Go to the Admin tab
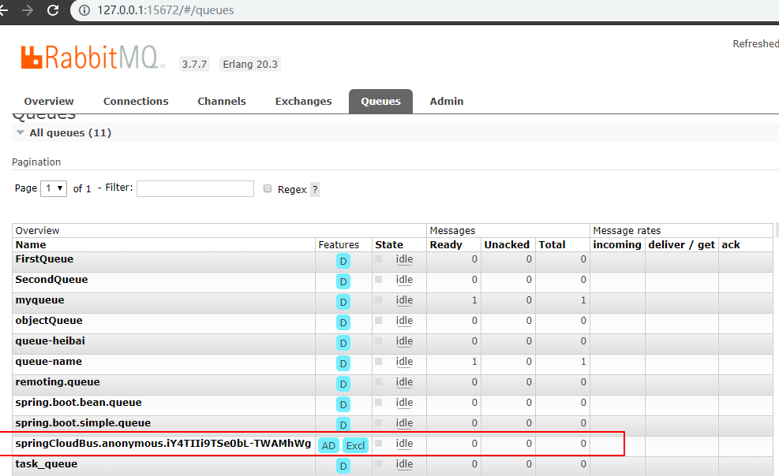The image size is (779, 476). [x=447, y=101]
